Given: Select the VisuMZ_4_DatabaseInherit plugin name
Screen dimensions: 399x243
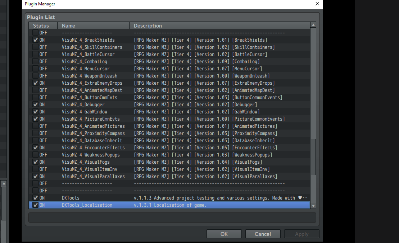Looking at the screenshot, I should 92,140.
